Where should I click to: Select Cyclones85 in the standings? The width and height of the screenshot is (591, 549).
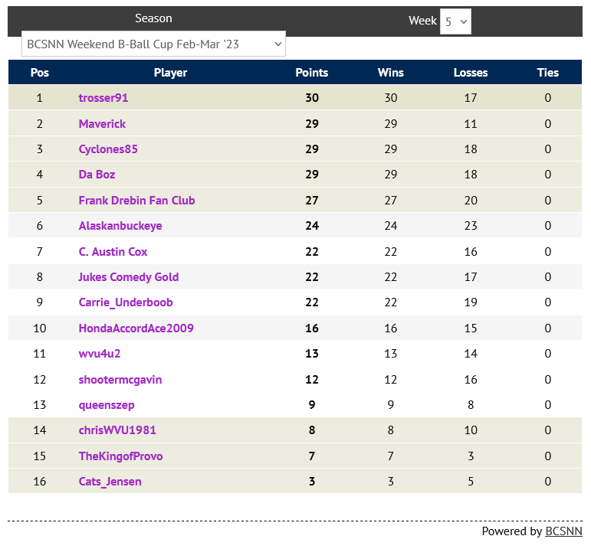(108, 149)
